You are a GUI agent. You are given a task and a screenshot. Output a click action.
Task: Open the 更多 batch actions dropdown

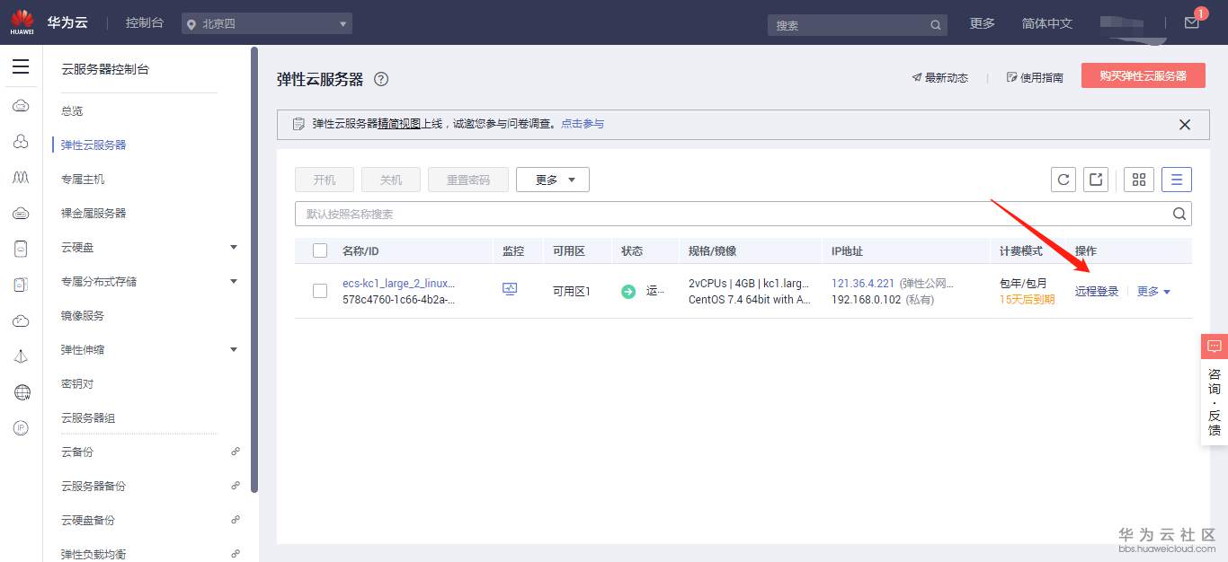point(553,180)
